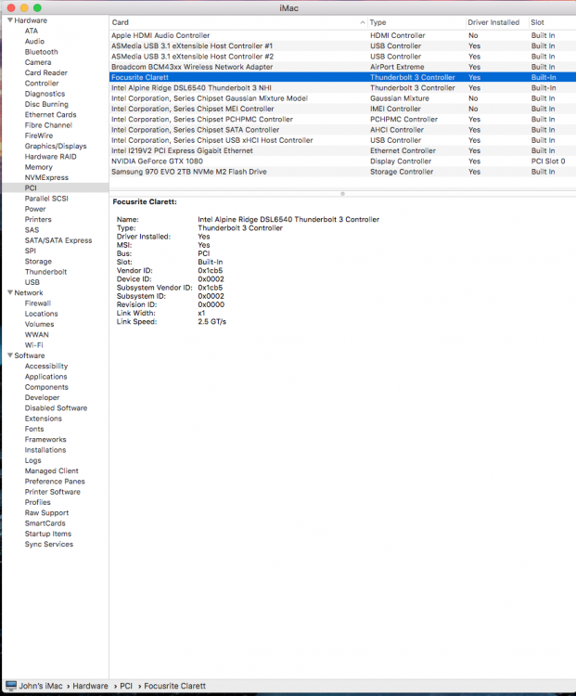Viewport: 576px width, 696px height.
Task: Select Locations under Network
Action: click(x=41, y=314)
